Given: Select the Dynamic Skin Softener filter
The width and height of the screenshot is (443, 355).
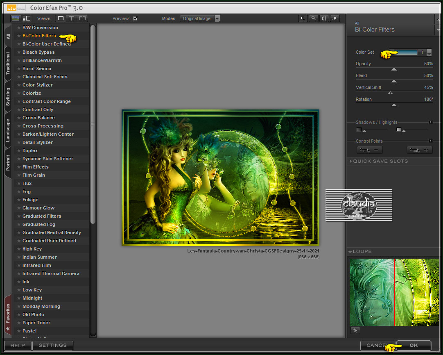Looking at the screenshot, I should [x=48, y=159].
